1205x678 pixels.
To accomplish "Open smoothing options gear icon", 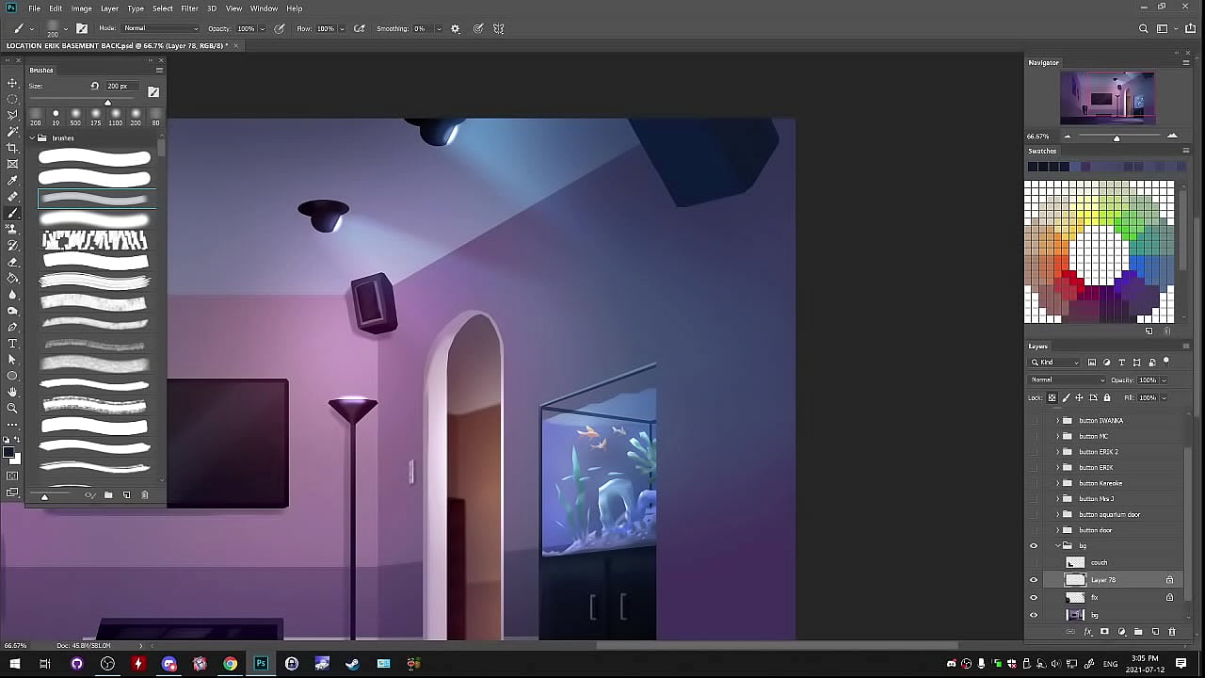I will (456, 29).
